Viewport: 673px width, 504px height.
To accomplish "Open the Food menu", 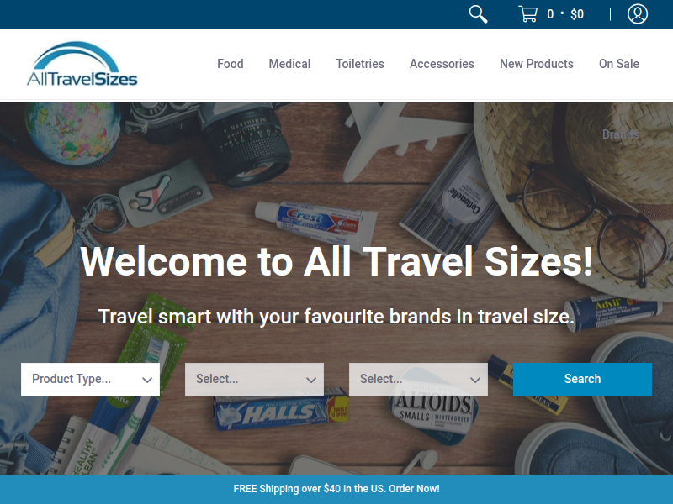I will click(230, 64).
